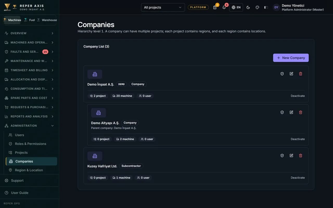Delete the Kuzey Hafriyat Ltd. company
333x208 pixels.
point(301,155)
